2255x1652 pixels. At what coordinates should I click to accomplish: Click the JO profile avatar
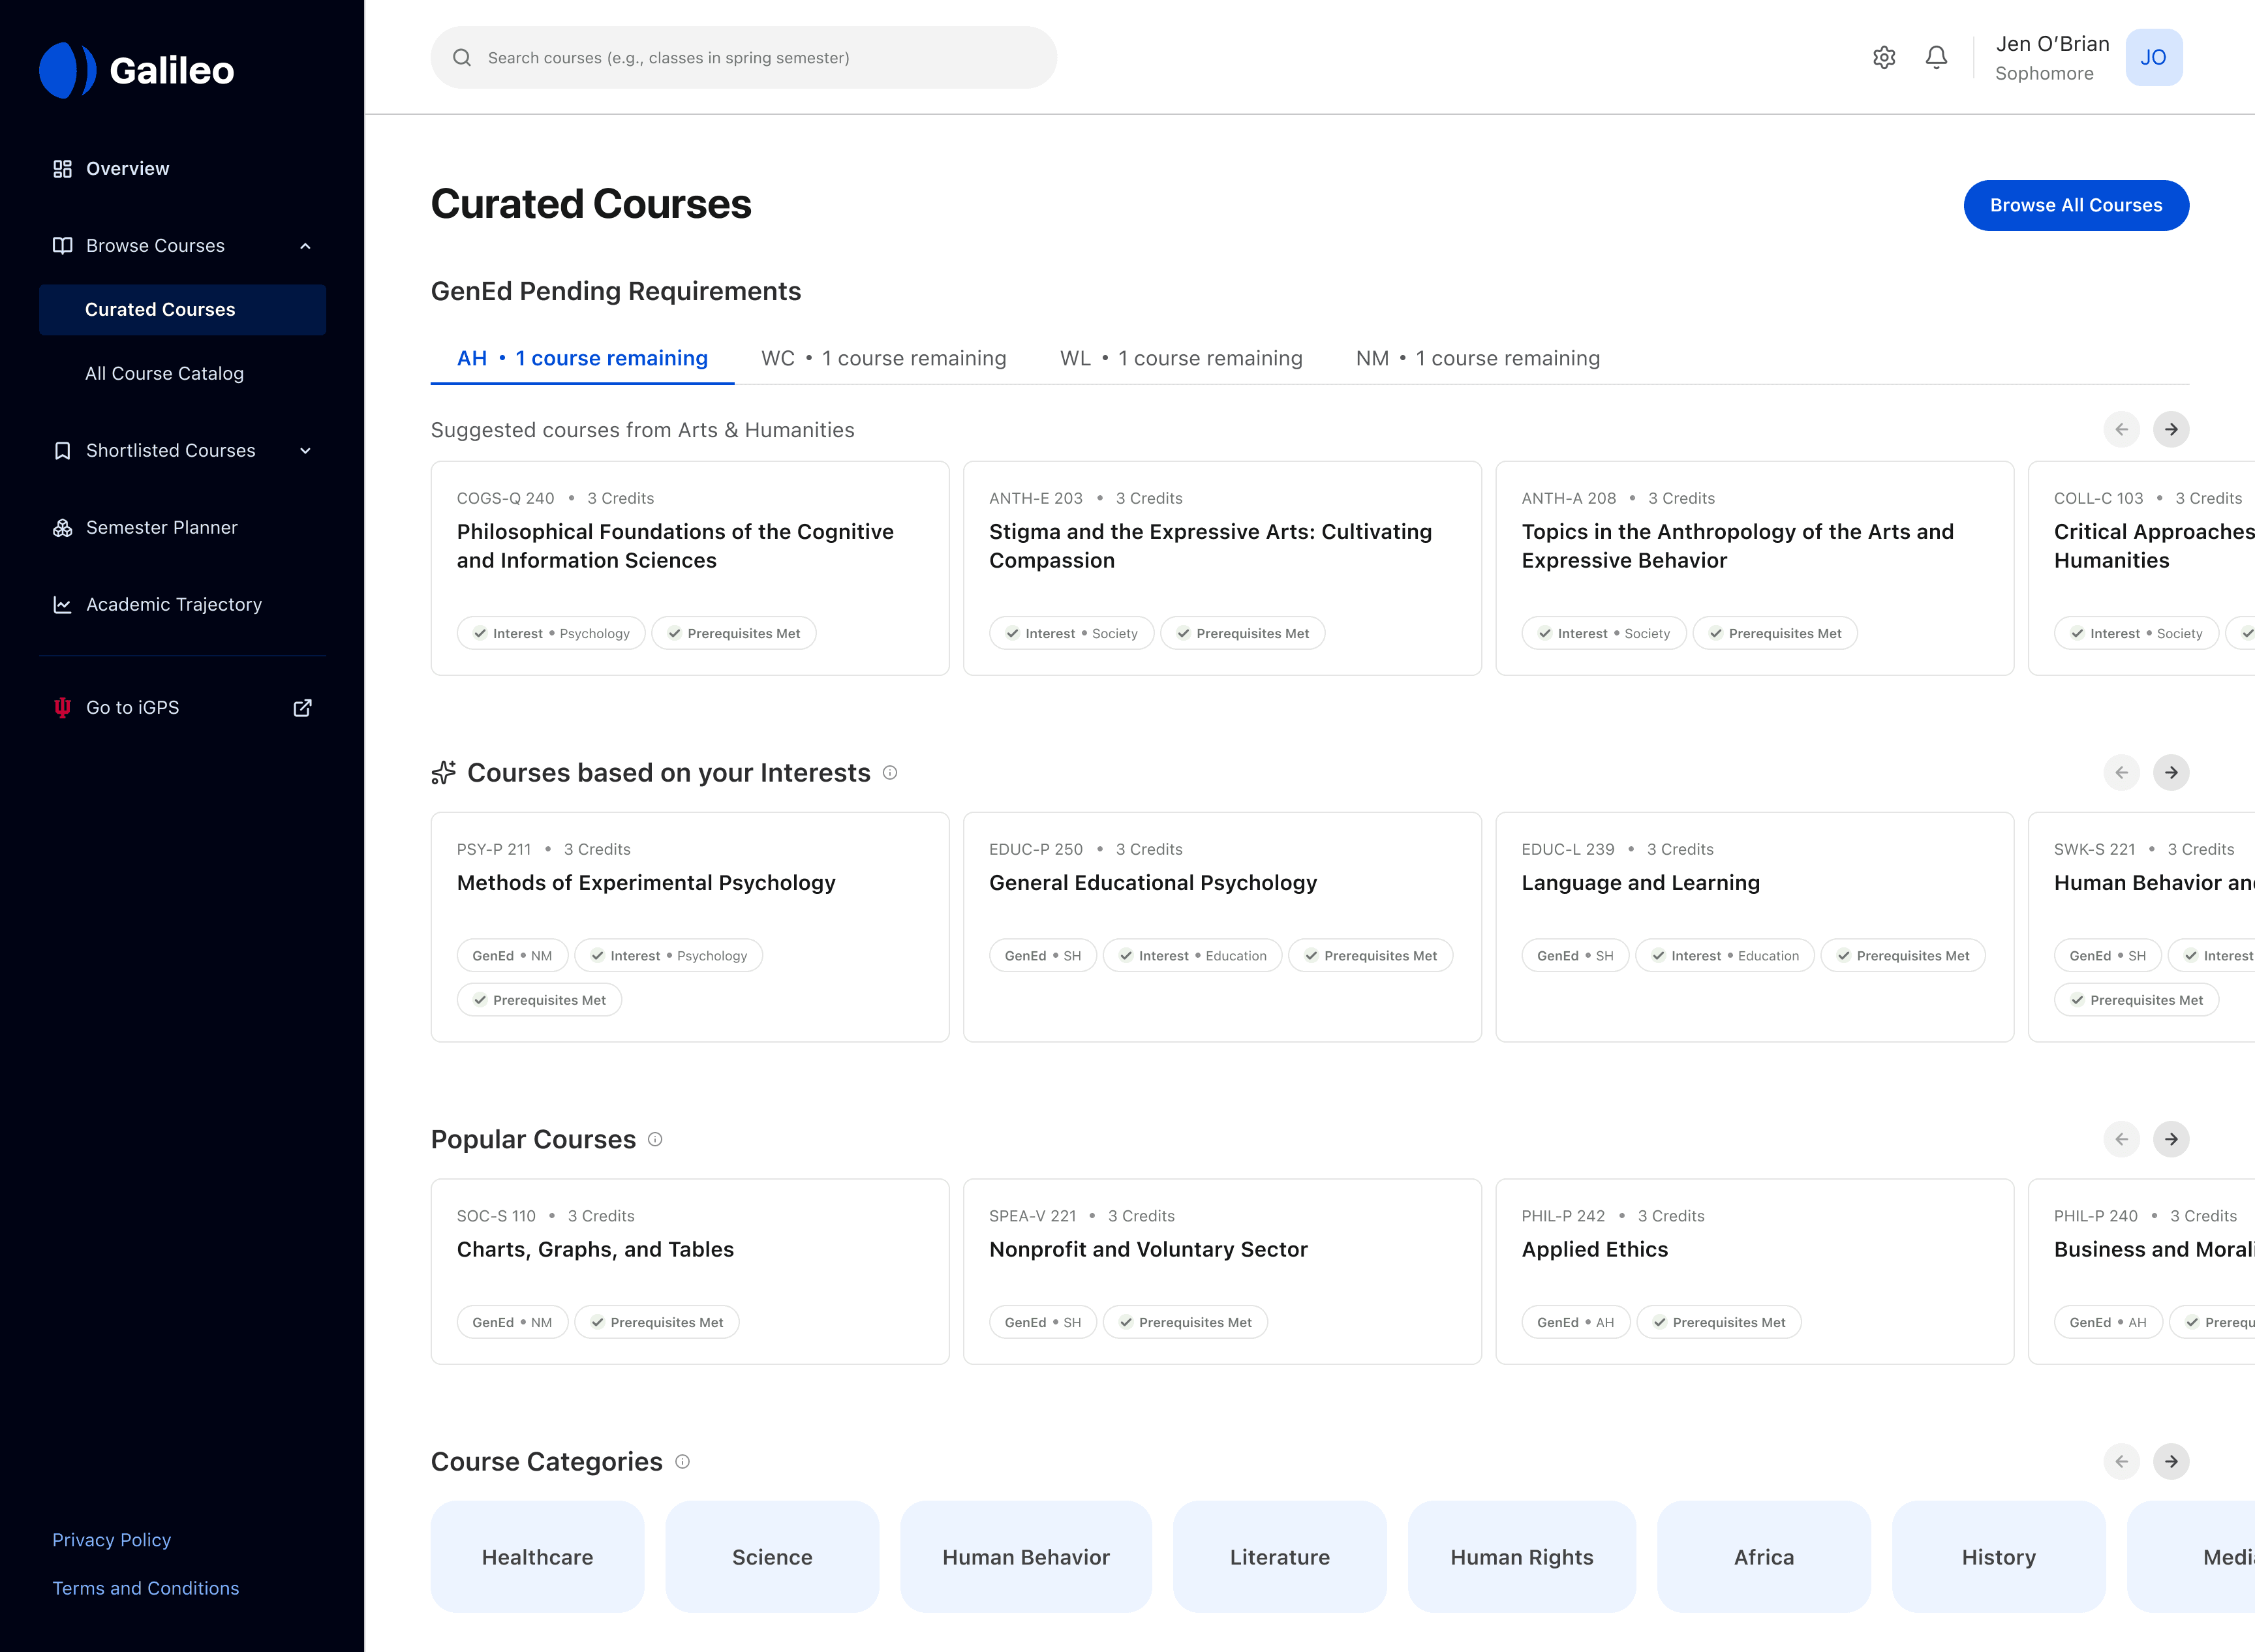pos(2153,58)
